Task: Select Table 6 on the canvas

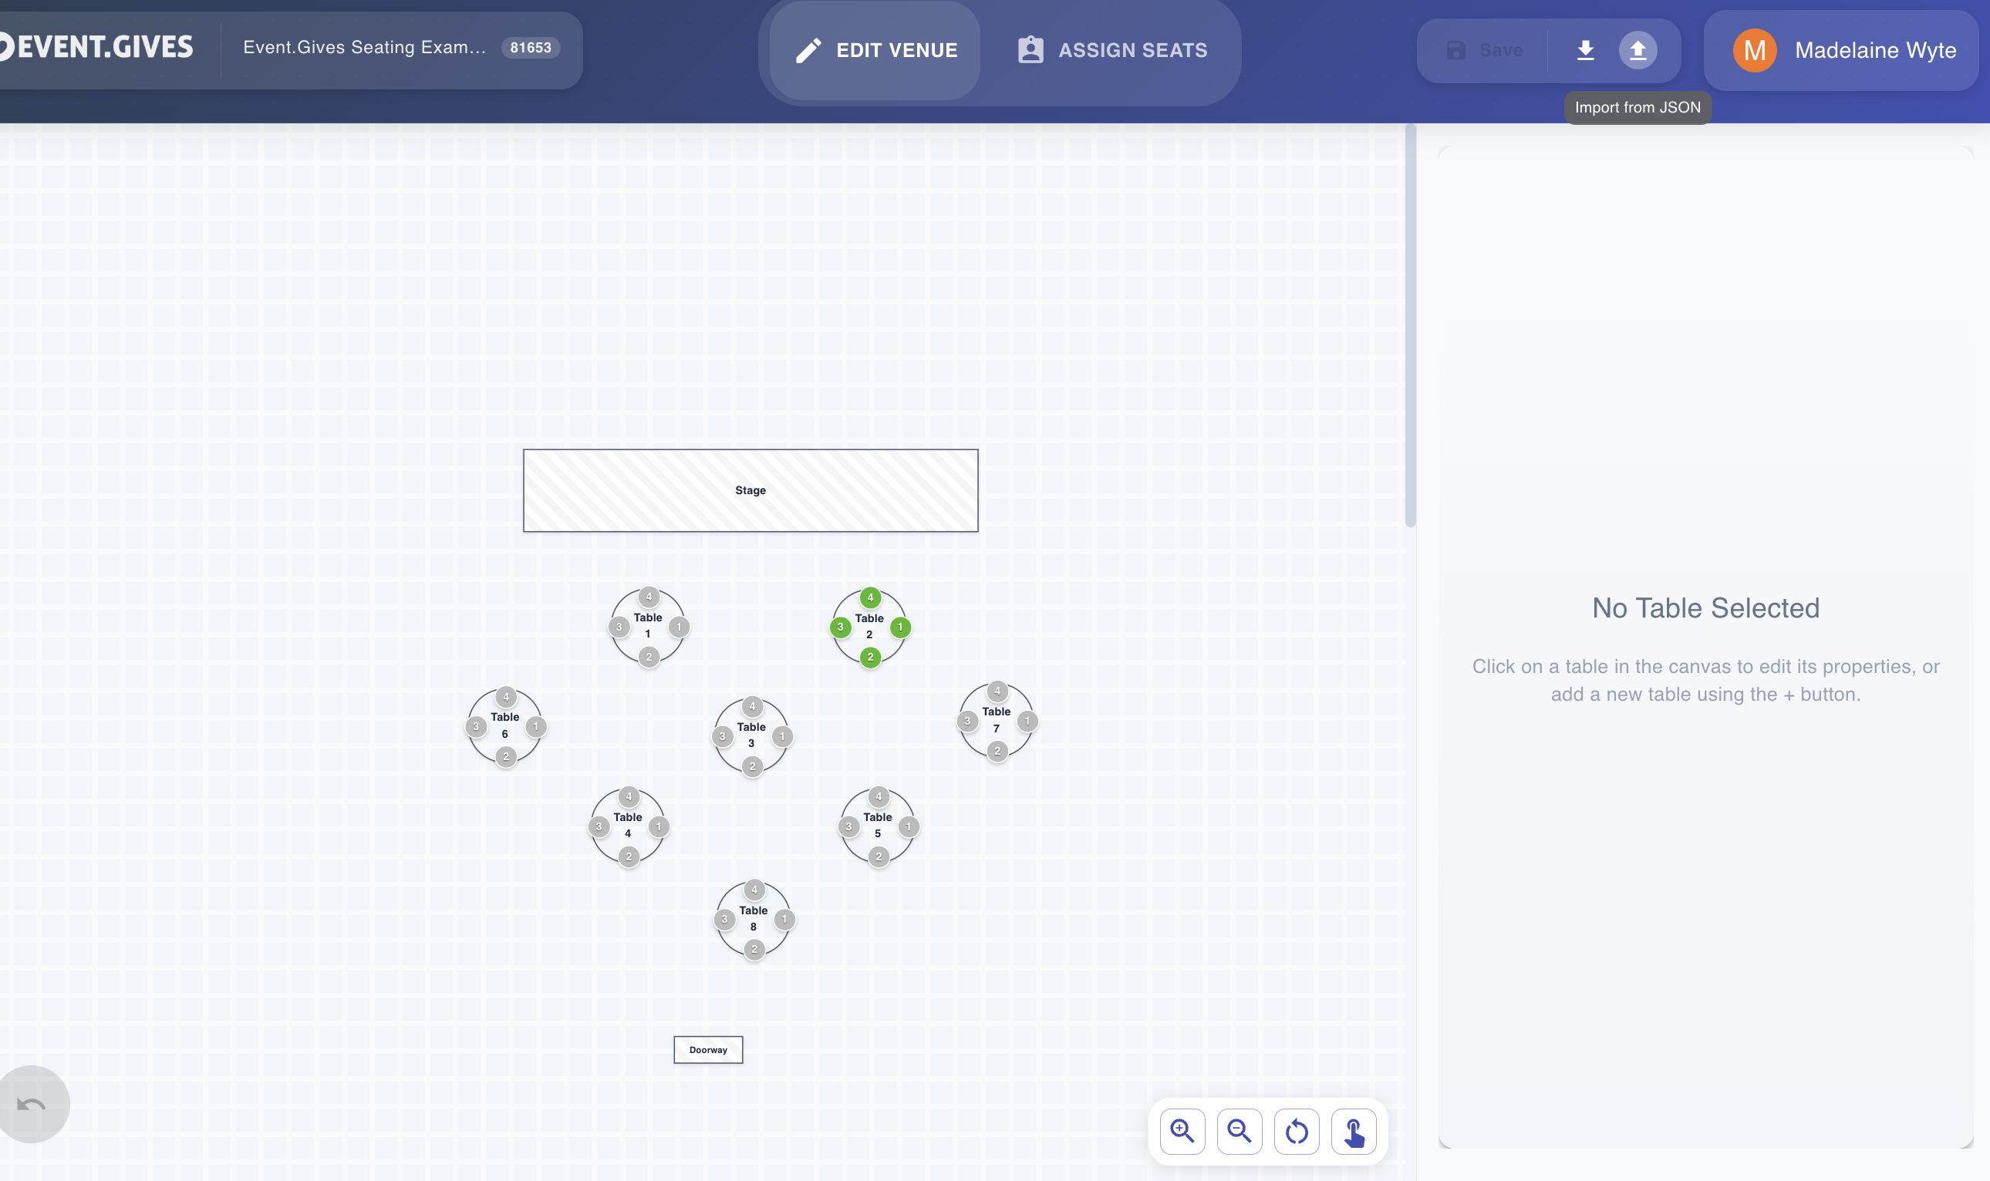Action: click(x=504, y=725)
